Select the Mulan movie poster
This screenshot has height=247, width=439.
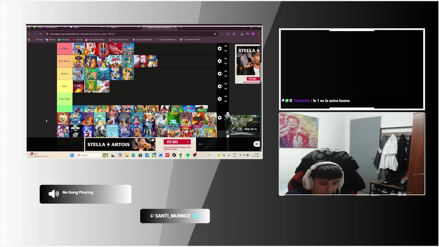coord(103,49)
